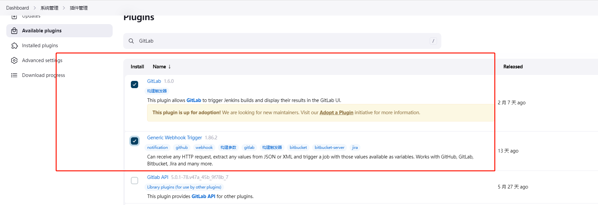Image resolution: width=598 pixels, height=205 pixels.
Task: Open the Gitlab API plugin link
Action: coord(158,177)
